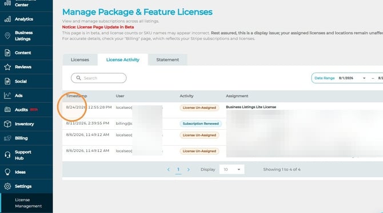Click the Ideas lightbulb icon

point(7,172)
